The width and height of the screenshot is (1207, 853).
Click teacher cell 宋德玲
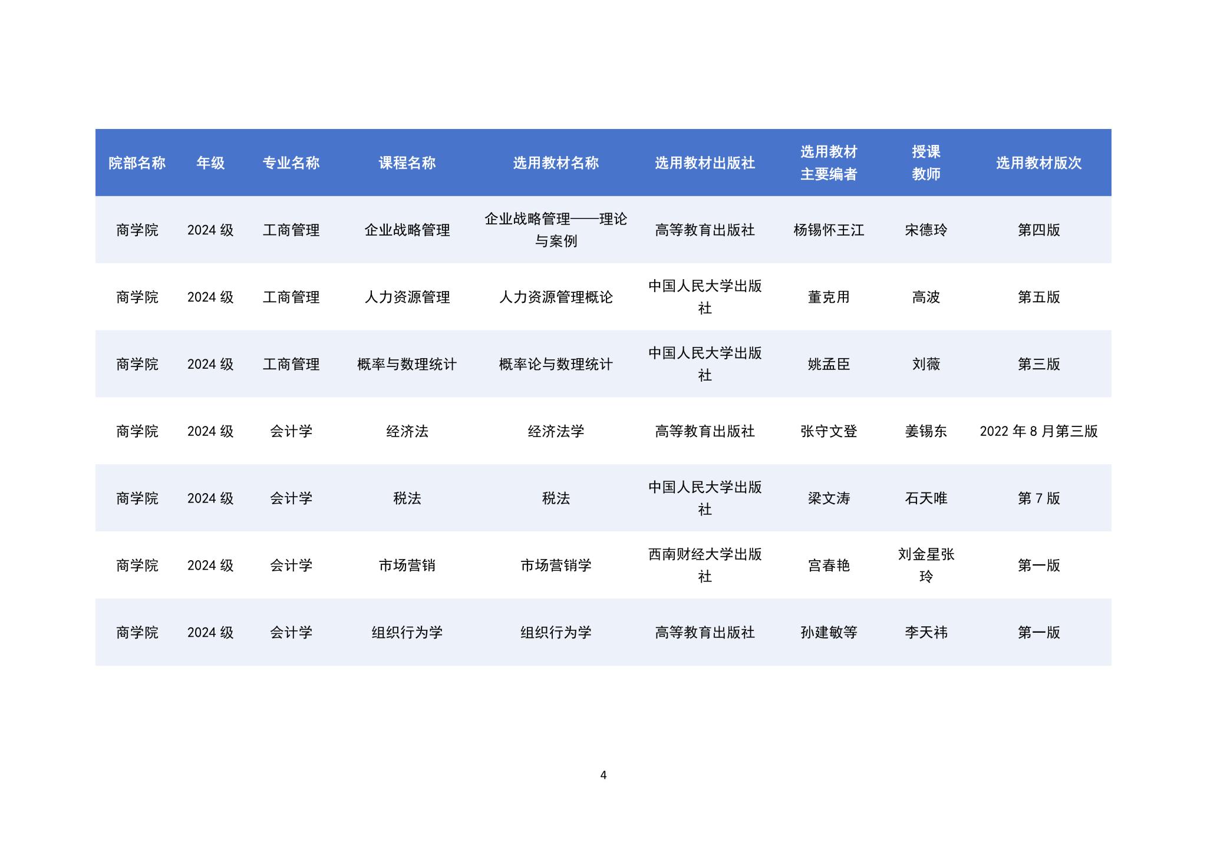926,230
